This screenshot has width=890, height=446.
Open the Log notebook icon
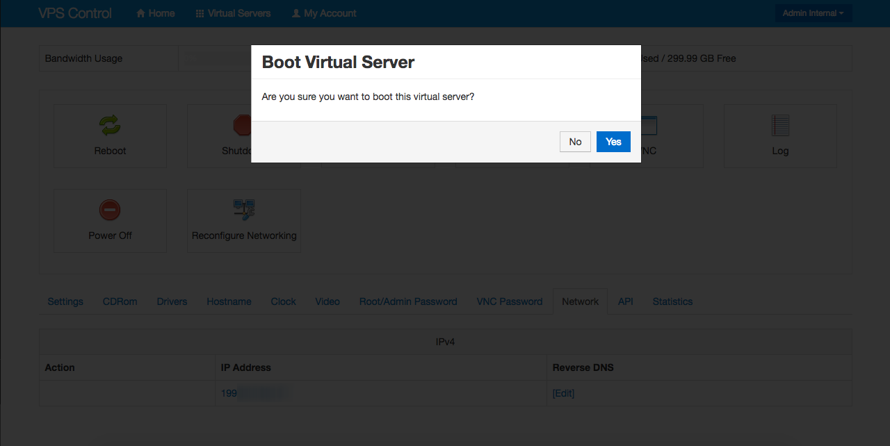click(x=780, y=126)
